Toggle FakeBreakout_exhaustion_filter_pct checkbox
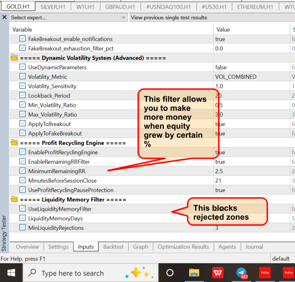 (22, 48)
